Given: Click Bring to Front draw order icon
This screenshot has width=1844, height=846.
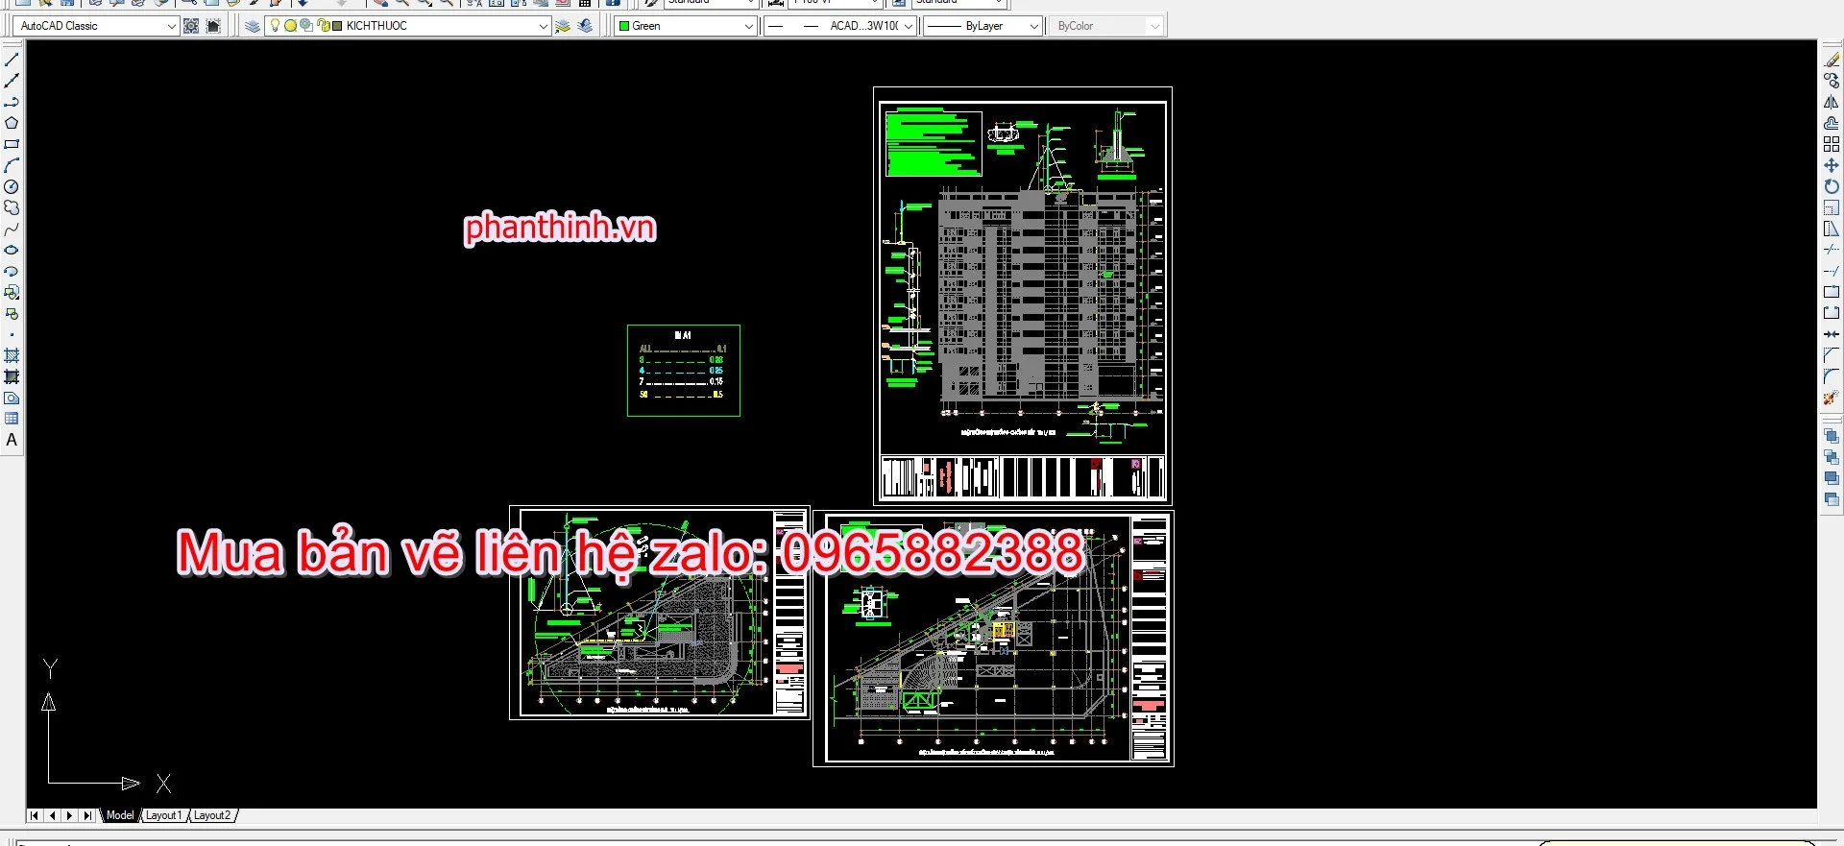Looking at the screenshot, I should pos(1832,436).
